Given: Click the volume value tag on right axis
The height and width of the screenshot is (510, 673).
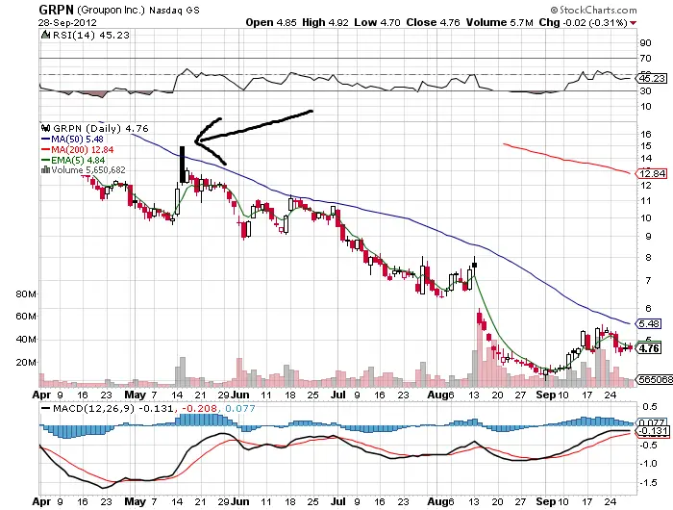Looking at the screenshot, I should 655,379.
